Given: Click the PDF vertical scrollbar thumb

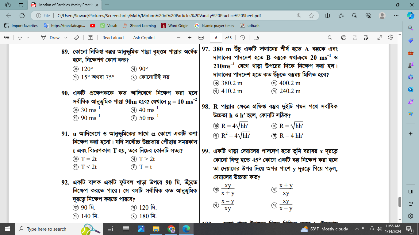Looking at the screenshot, I should [399, 202].
